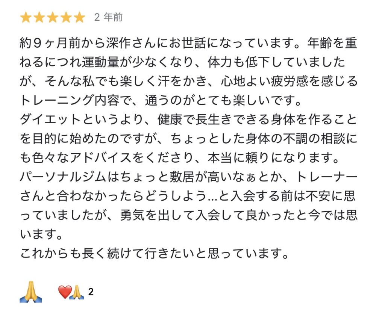Click the red heart reaction emoji
This screenshot has width=385, height=316.
[64, 292]
